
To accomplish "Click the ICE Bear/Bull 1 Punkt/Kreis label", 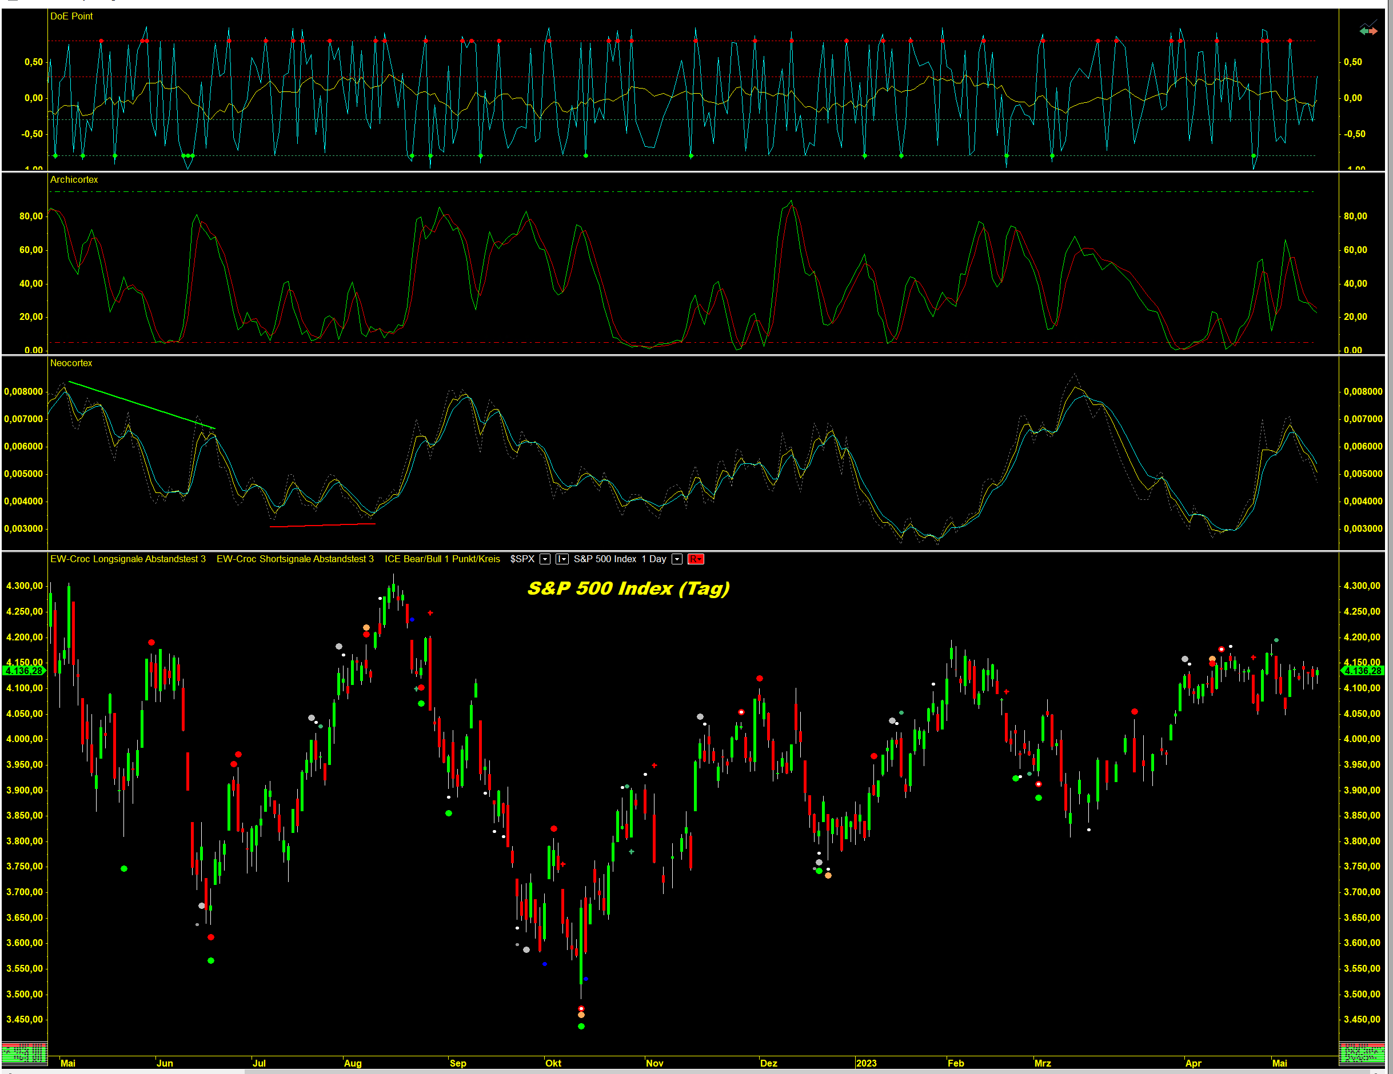I will coord(442,559).
